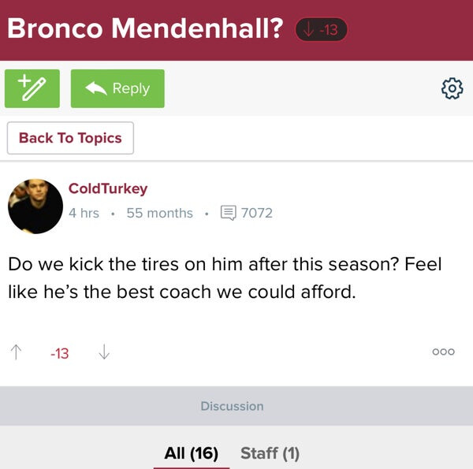Image resolution: width=473 pixels, height=469 pixels.
Task: Click the Bronco Mendenhall? topic title
Action: click(x=146, y=28)
